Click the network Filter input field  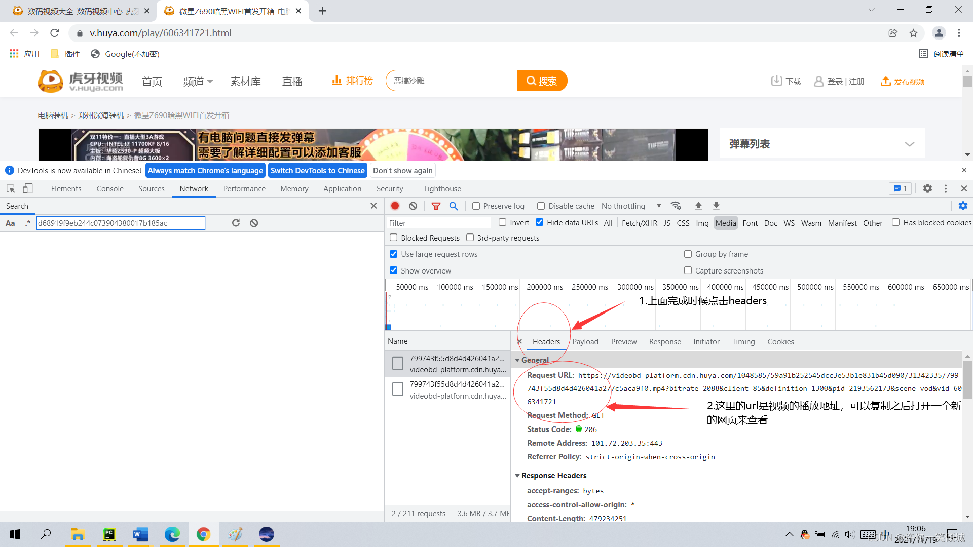click(438, 223)
